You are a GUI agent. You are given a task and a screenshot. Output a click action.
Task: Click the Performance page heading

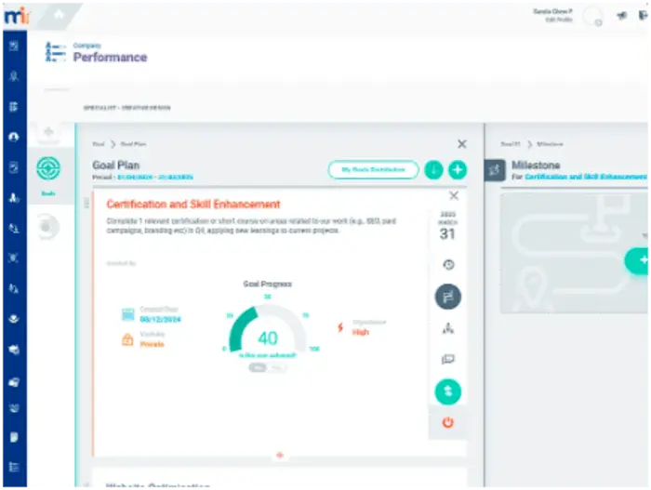tap(110, 58)
